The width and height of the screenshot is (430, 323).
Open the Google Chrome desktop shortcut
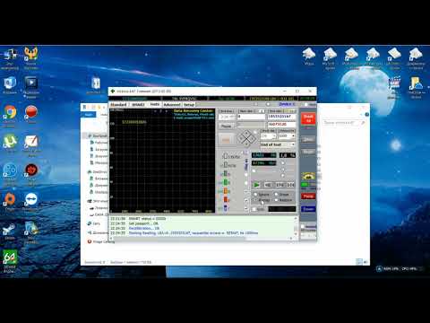[x=10, y=113]
